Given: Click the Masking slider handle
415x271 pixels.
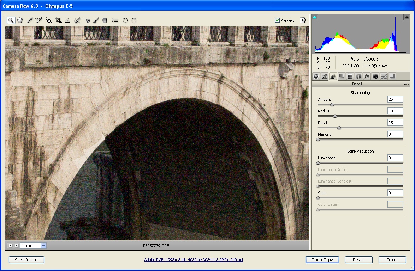Looking at the screenshot, I should pyautogui.click(x=318, y=140).
